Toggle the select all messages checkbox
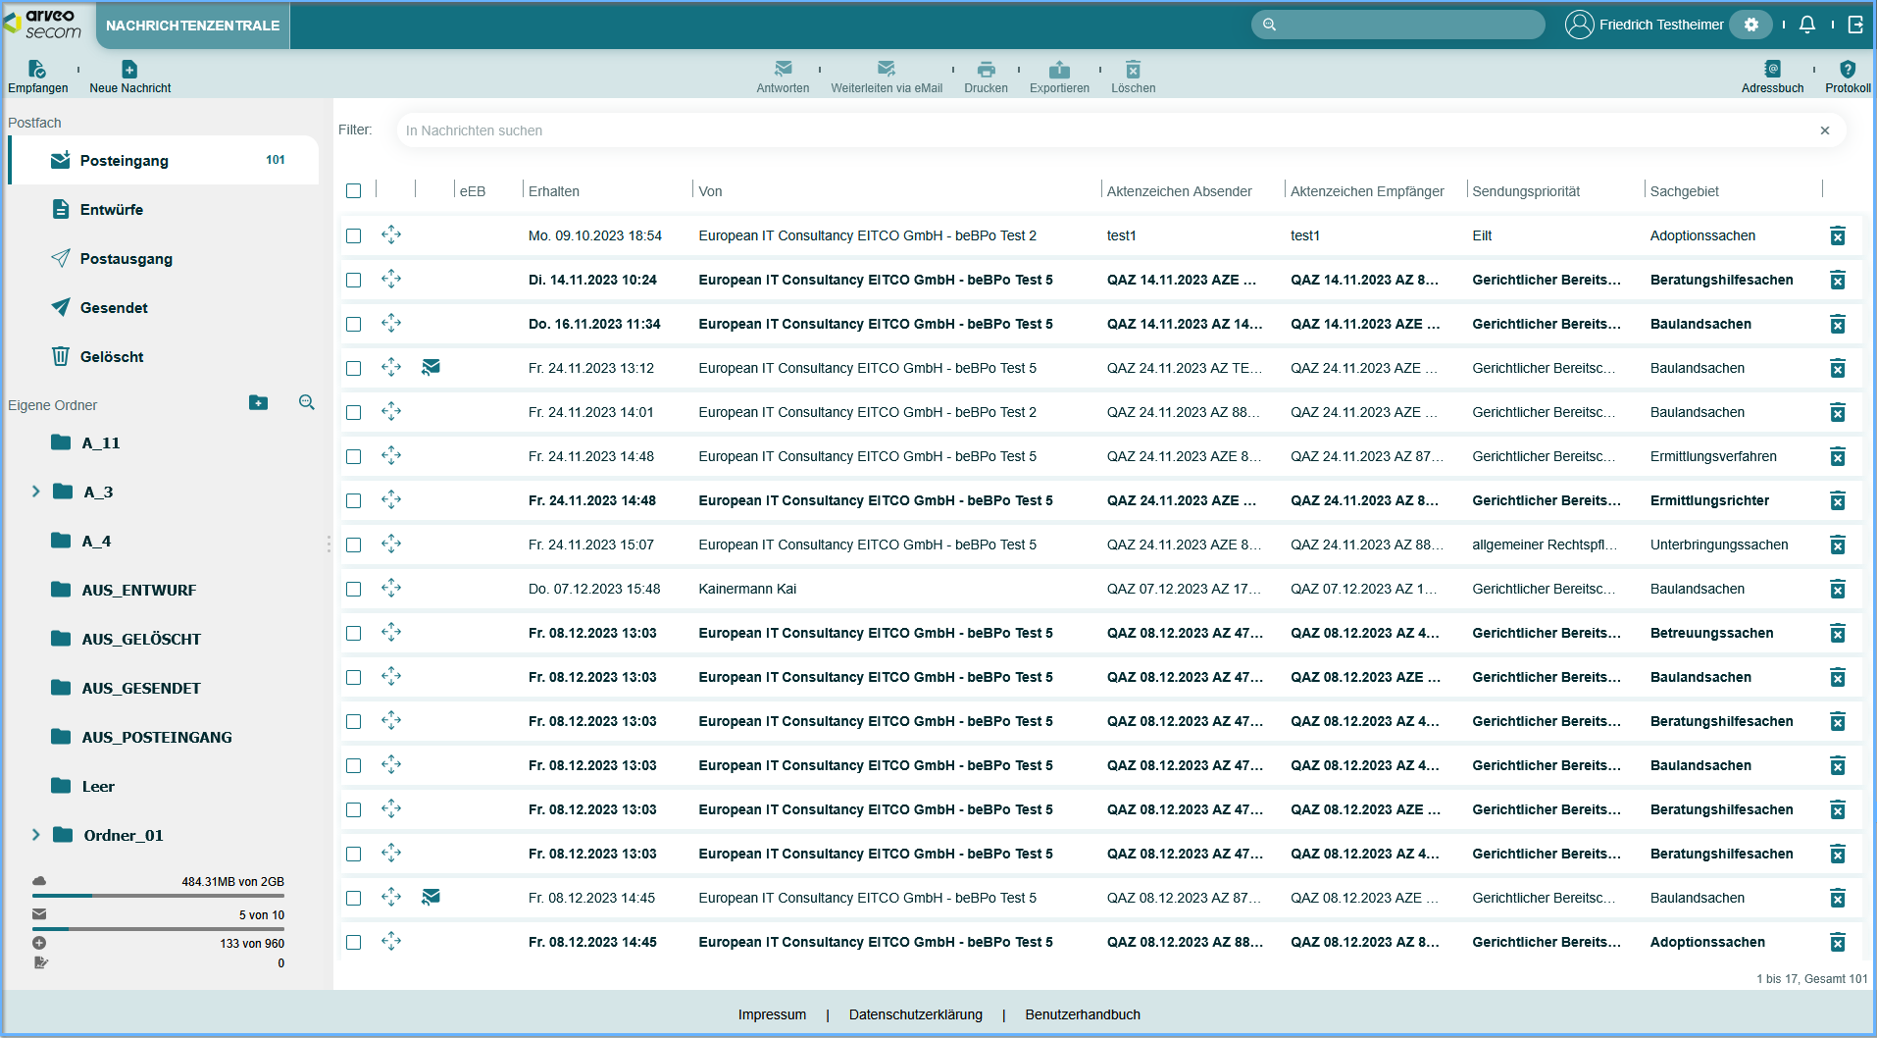This screenshot has height=1038, width=1877. [x=354, y=191]
